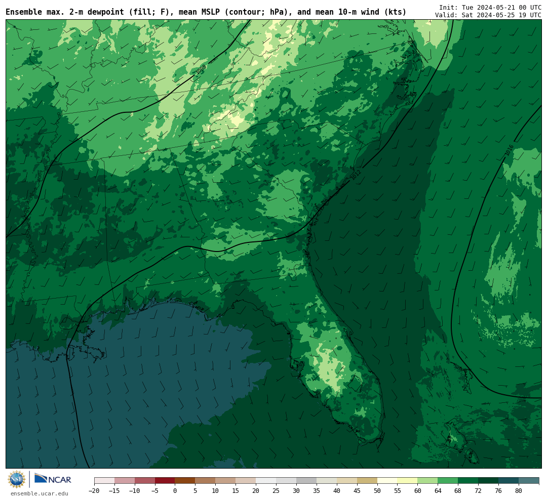Select the Init time label
The image size is (547, 500).
point(490,7)
